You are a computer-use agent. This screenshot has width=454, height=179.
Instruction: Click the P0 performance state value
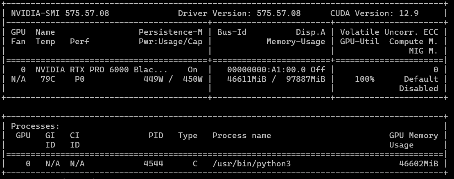(80, 79)
